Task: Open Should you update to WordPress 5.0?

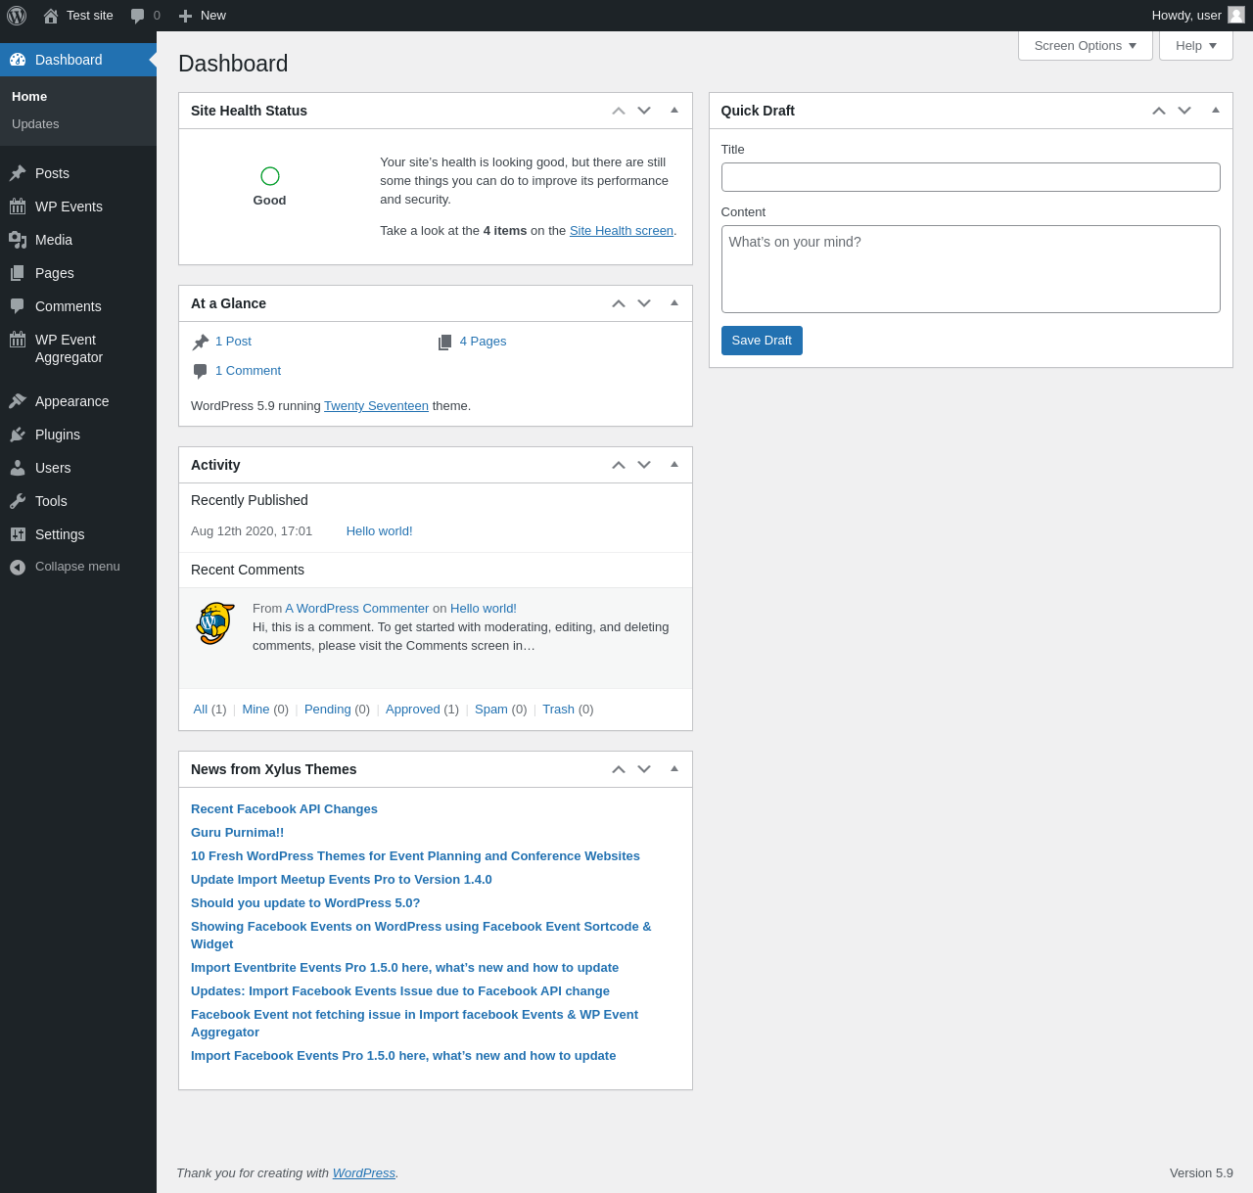Action: tap(305, 903)
